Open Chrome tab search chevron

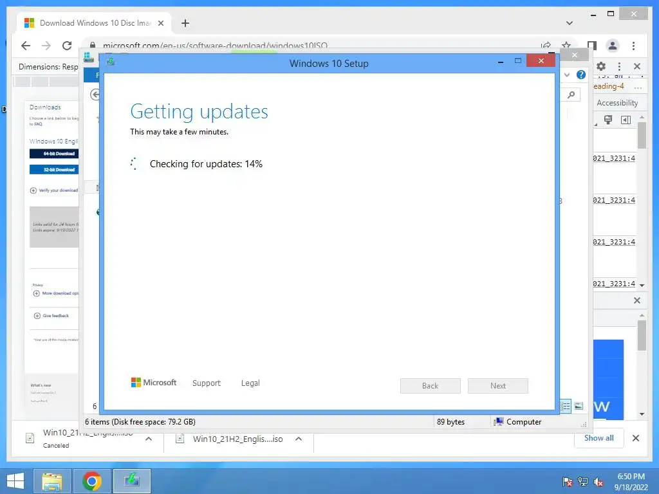[x=570, y=23]
